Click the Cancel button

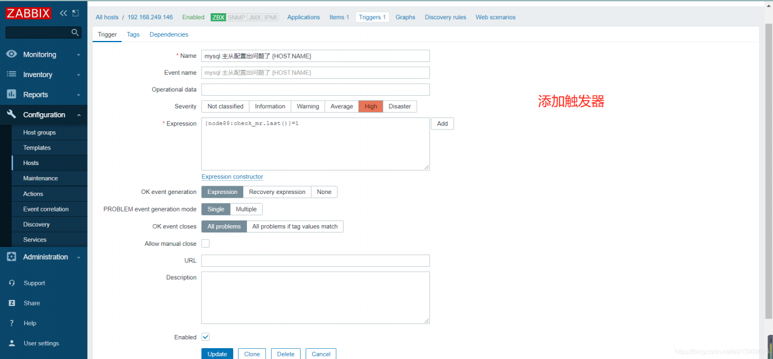[321, 354]
